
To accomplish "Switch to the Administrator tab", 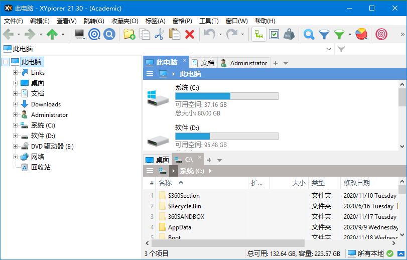I will (x=244, y=63).
